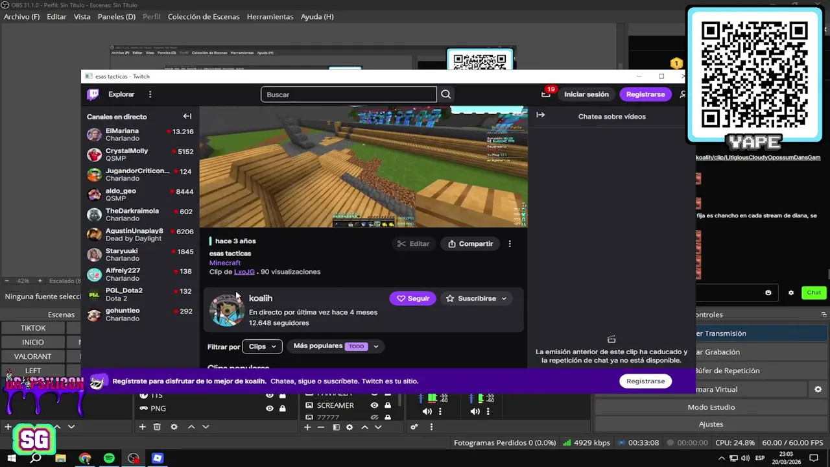Open chat dock settings gear next to Chat

790,293
